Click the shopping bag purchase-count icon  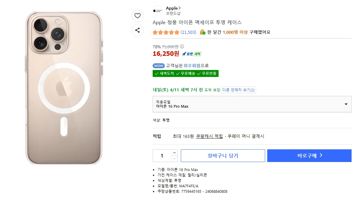[x=203, y=32]
